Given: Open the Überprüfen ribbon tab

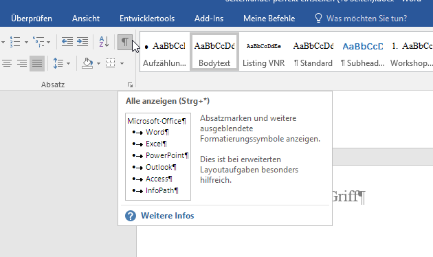Looking at the screenshot, I should click(x=32, y=19).
